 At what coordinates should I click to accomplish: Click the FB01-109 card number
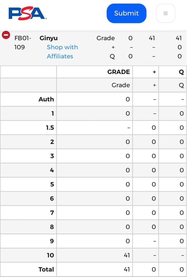(x=23, y=43)
